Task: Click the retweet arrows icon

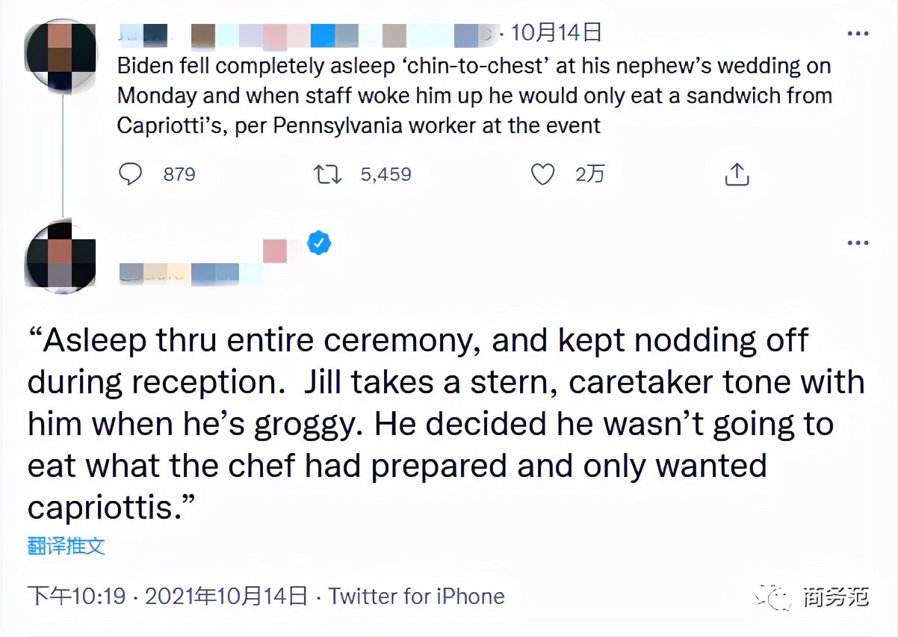Action: click(x=327, y=174)
